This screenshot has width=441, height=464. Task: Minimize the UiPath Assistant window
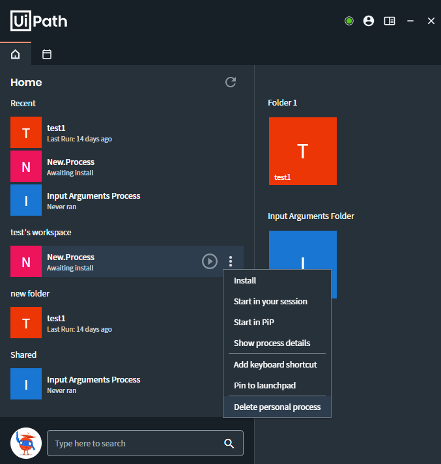(x=410, y=21)
